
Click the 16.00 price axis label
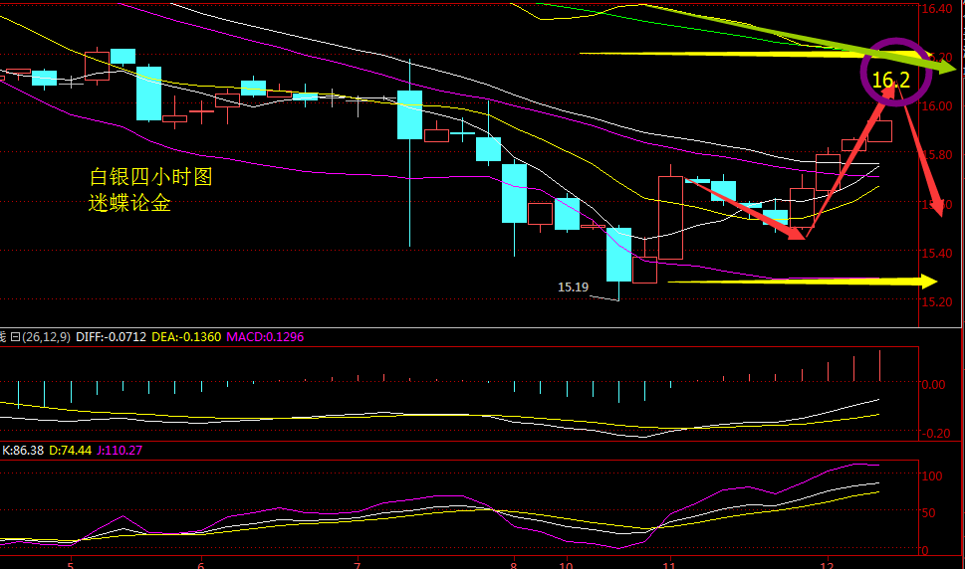tap(938, 106)
